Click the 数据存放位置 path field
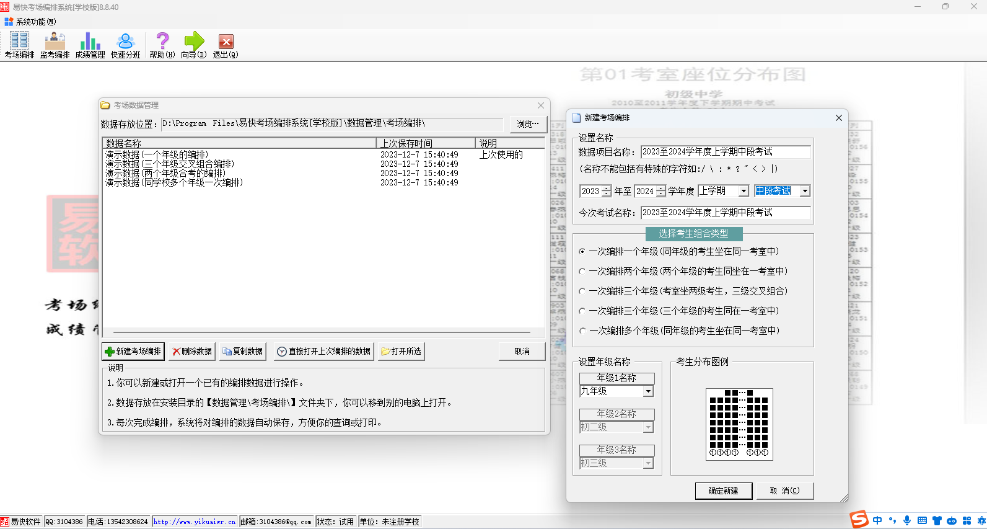This screenshot has width=987, height=529. tap(332, 124)
